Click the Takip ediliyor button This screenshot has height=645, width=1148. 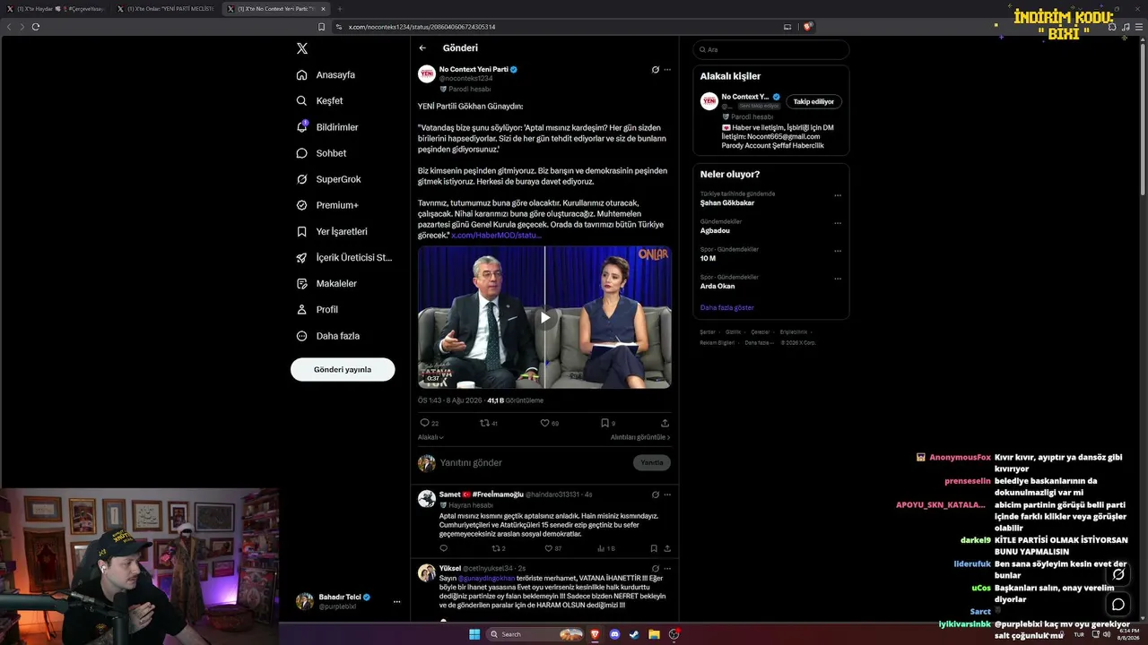click(x=813, y=101)
